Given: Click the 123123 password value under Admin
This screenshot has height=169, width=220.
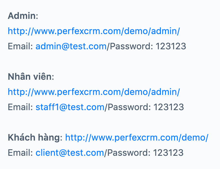Looking at the screenshot, I should pos(171,46).
